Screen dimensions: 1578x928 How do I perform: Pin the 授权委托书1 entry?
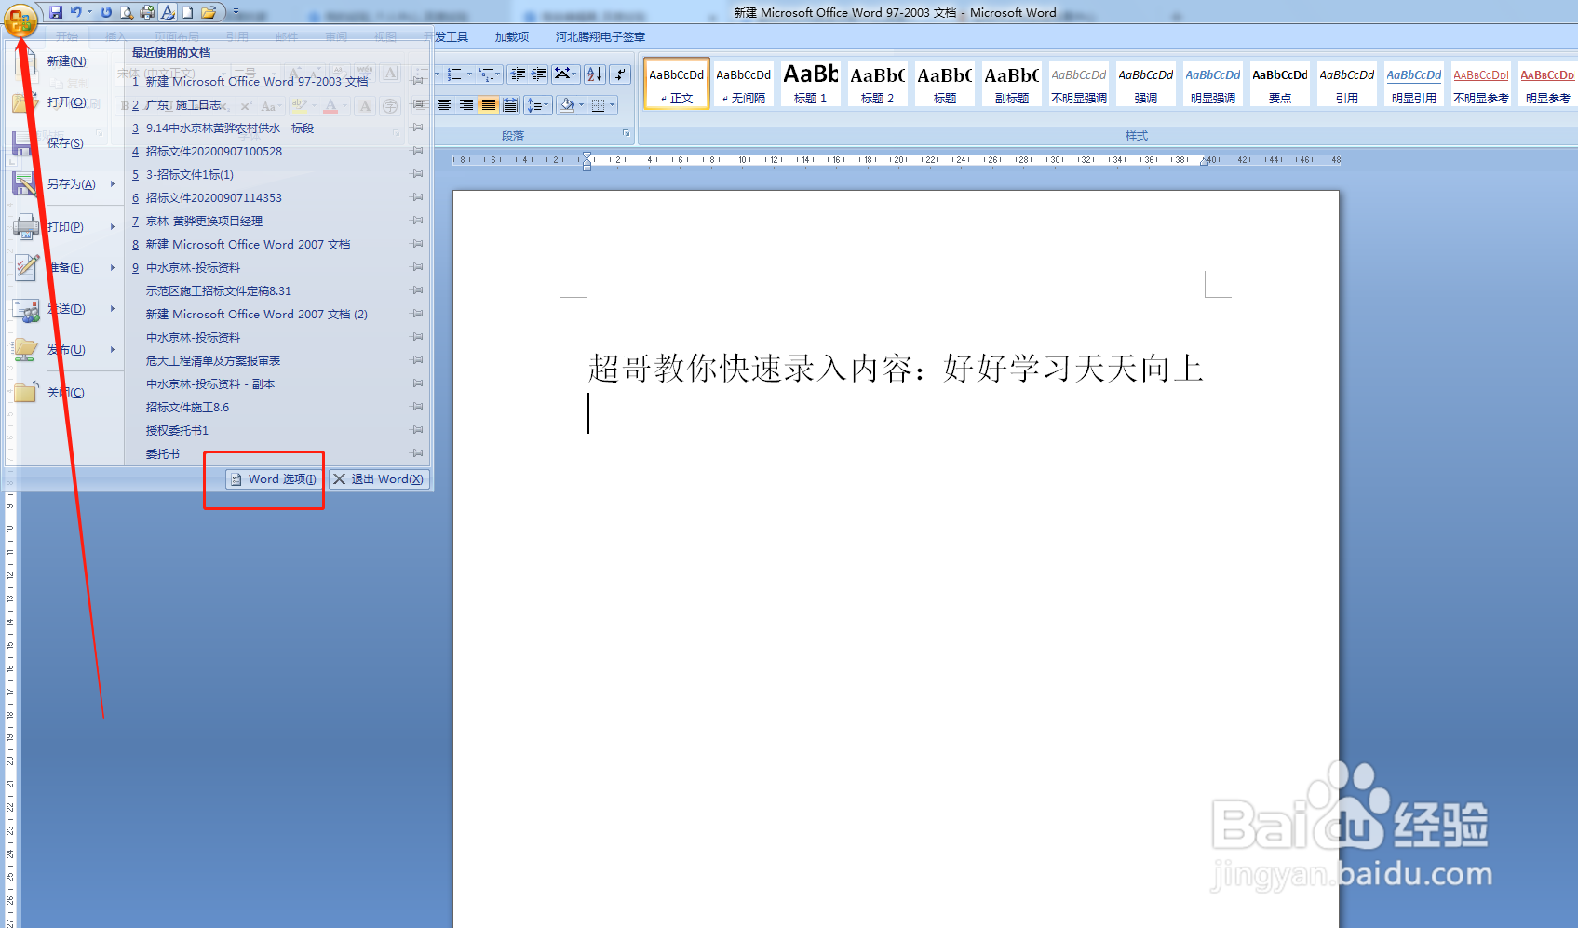pos(417,430)
